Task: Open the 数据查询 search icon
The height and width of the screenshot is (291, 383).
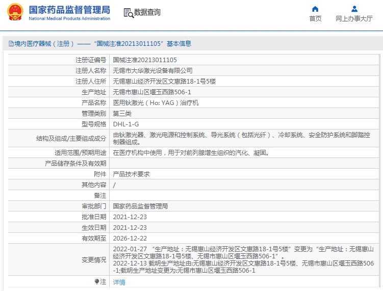Action: [129, 13]
